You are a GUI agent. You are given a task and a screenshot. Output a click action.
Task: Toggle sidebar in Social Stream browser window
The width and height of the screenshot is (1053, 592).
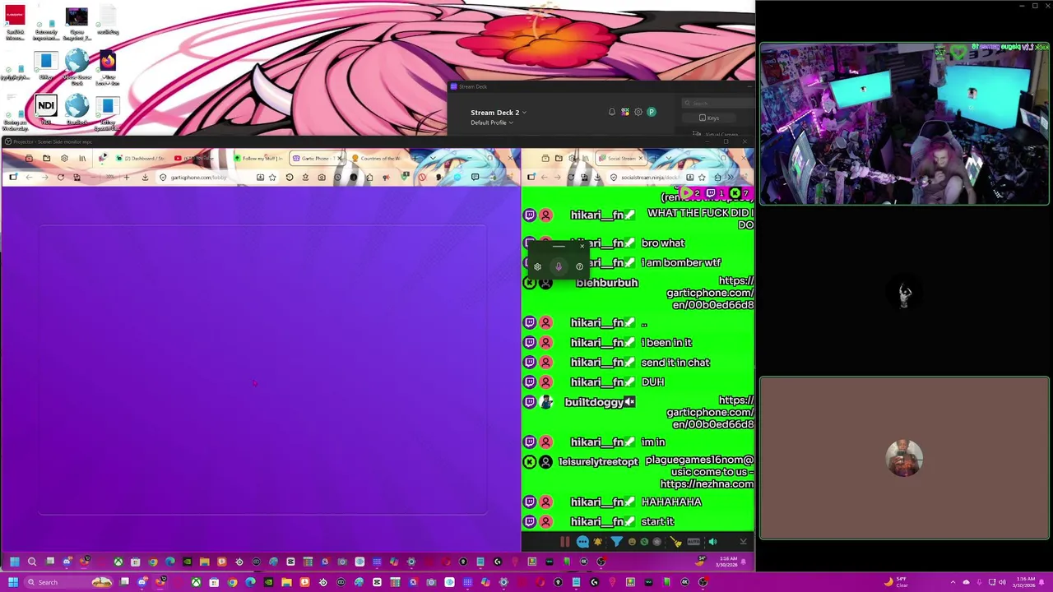(531, 178)
